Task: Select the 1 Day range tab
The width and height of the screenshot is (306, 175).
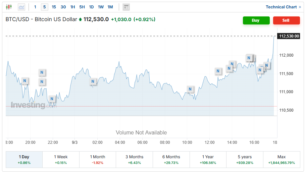Action: point(24,159)
